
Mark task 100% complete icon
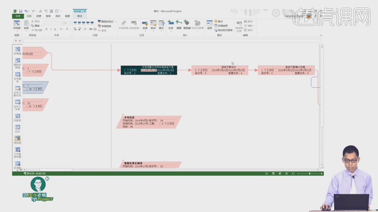(x=92, y=23)
